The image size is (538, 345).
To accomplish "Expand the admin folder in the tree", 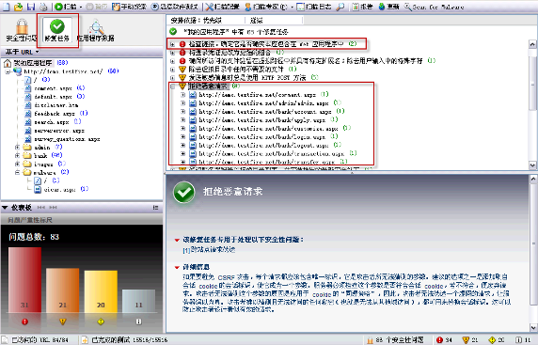I will click(17, 148).
